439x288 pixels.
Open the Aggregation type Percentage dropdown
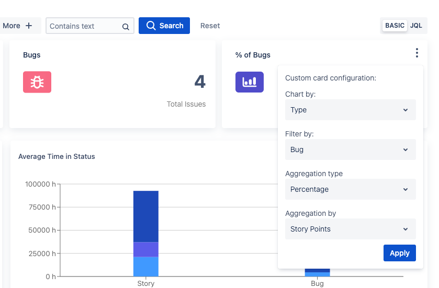(350, 189)
